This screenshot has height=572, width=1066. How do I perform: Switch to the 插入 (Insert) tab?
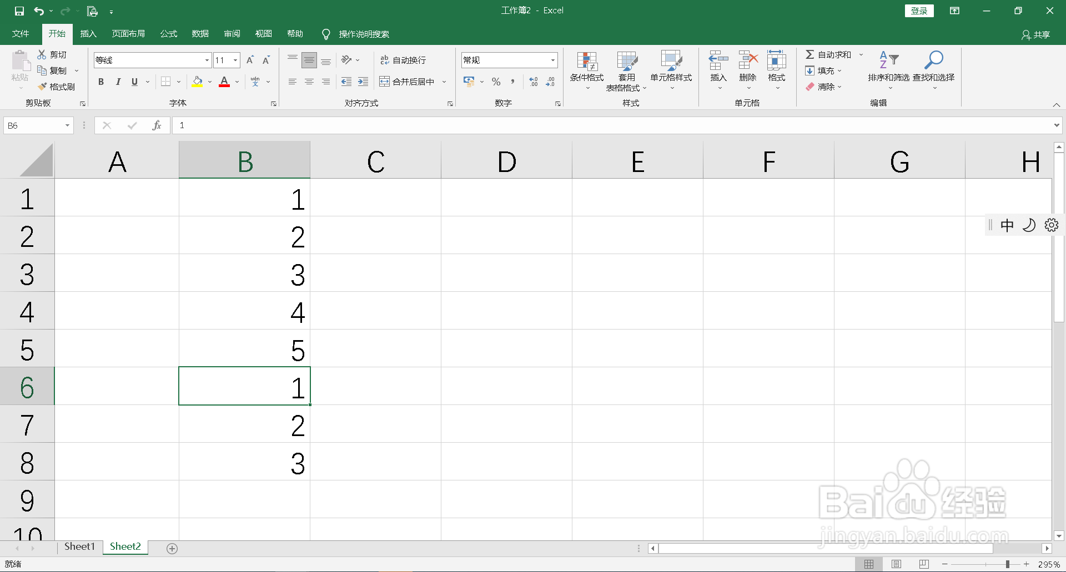pyautogui.click(x=88, y=34)
